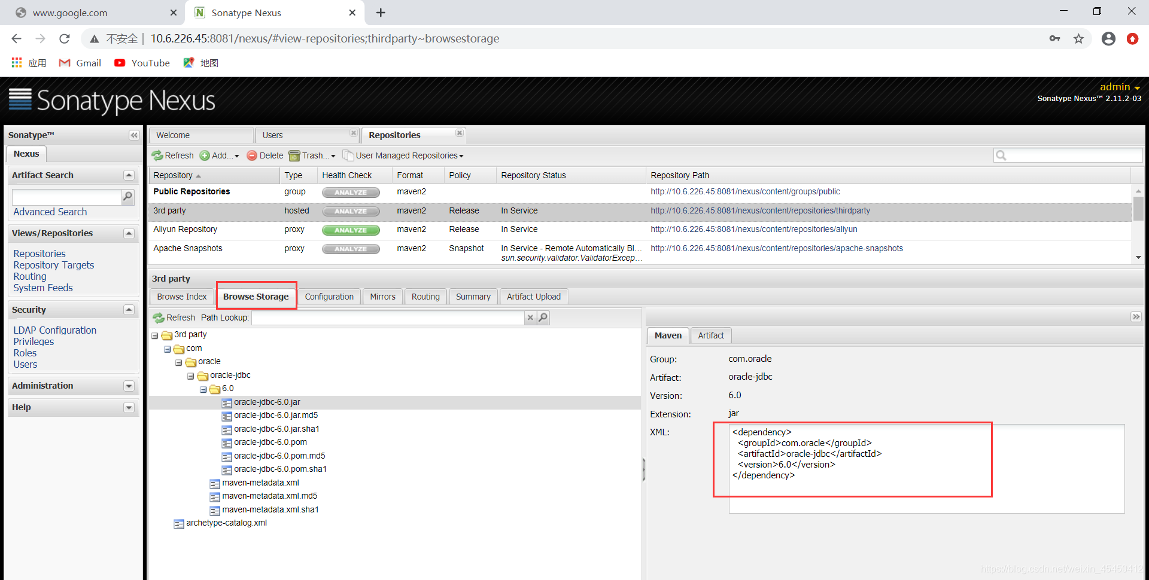Click the Path Lookup input field
1149x580 pixels.
[388, 318]
